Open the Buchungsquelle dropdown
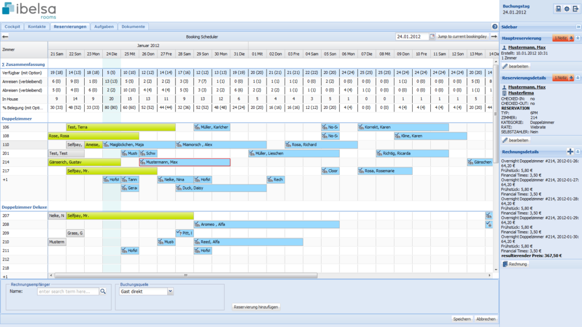Image resolution: width=582 pixels, height=327 pixels. 171,291
